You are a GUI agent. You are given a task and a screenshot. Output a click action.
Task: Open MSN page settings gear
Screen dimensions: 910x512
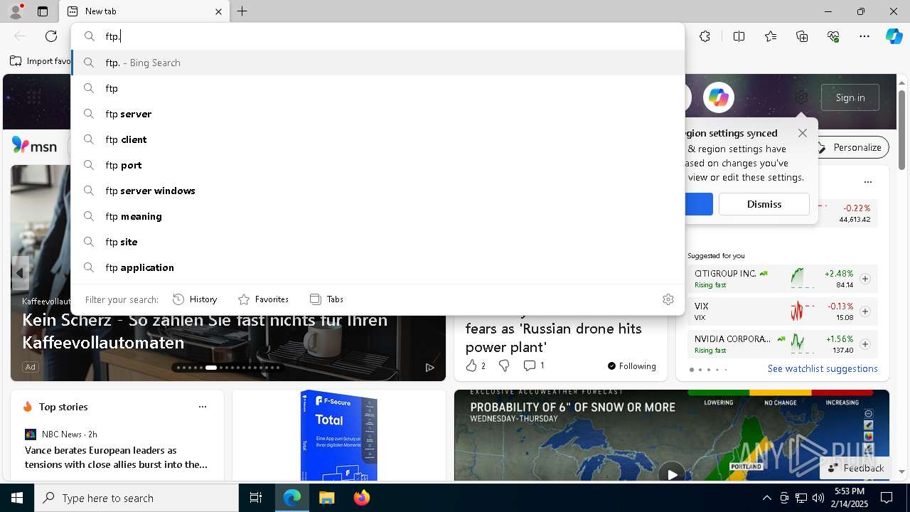point(801,97)
